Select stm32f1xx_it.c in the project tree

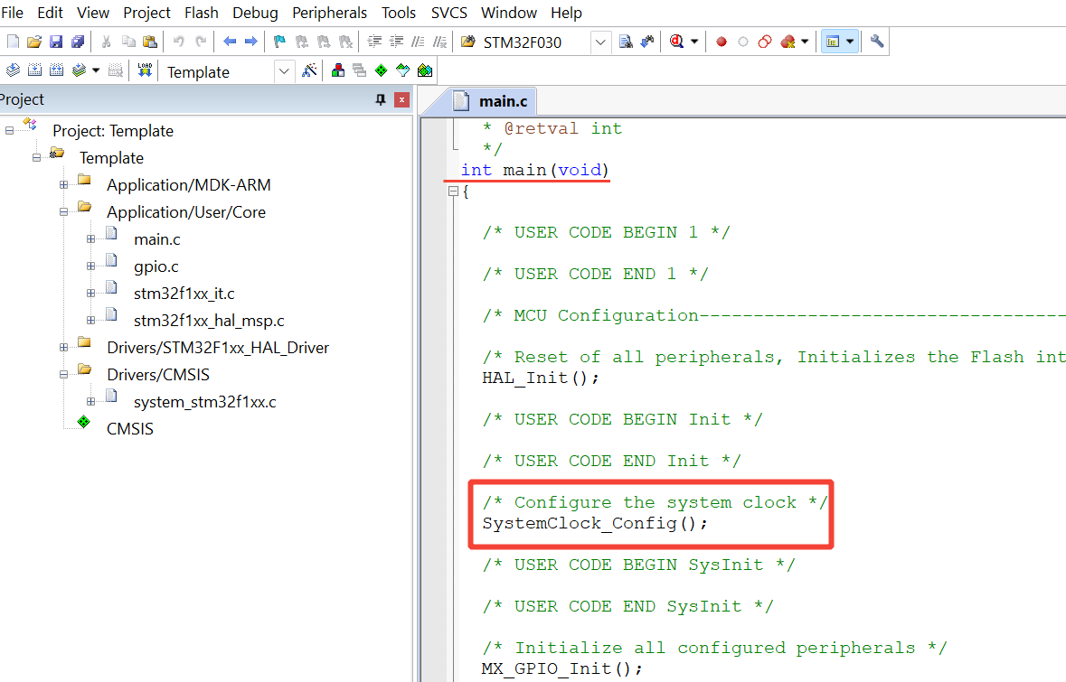point(184,294)
